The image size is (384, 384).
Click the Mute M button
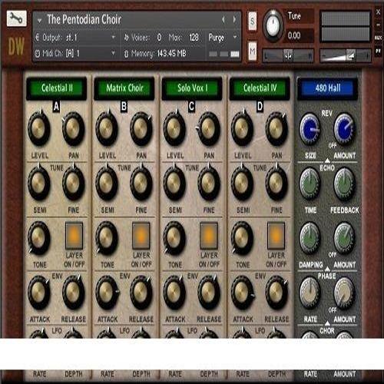point(253,51)
